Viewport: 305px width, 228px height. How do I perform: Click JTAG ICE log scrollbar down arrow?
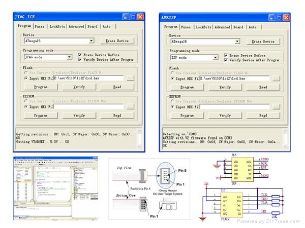click(x=139, y=146)
